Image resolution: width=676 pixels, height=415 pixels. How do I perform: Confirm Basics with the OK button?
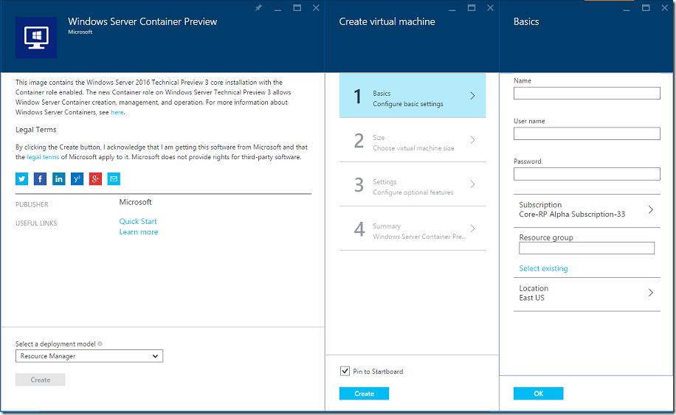539,394
